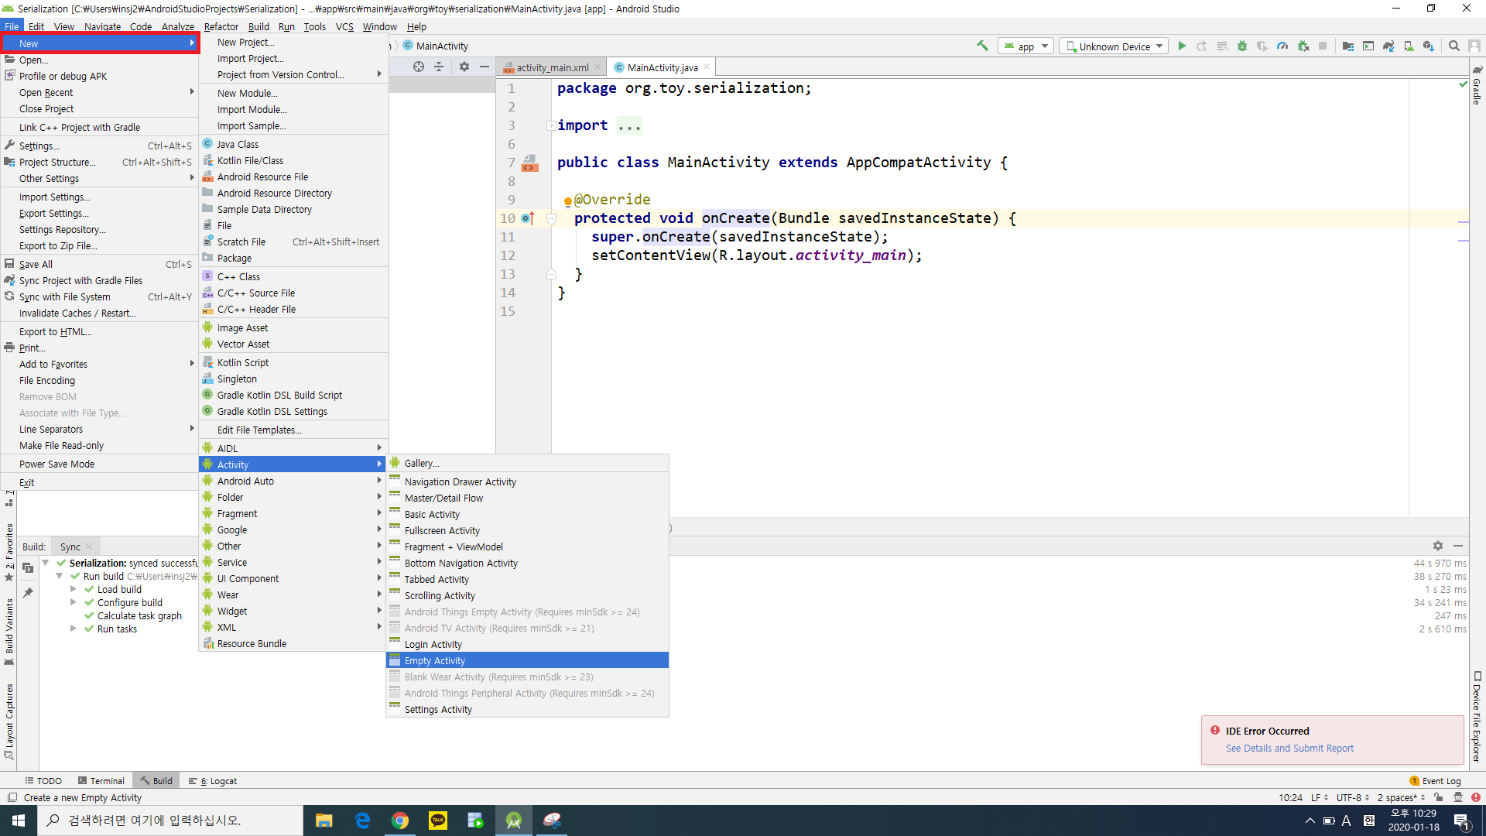Expand the Run tasks tree node
Viewport: 1486px width, 836px height.
coord(74,629)
